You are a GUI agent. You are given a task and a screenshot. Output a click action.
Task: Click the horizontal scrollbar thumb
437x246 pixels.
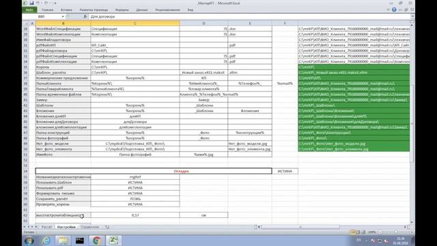[x=300, y=227]
